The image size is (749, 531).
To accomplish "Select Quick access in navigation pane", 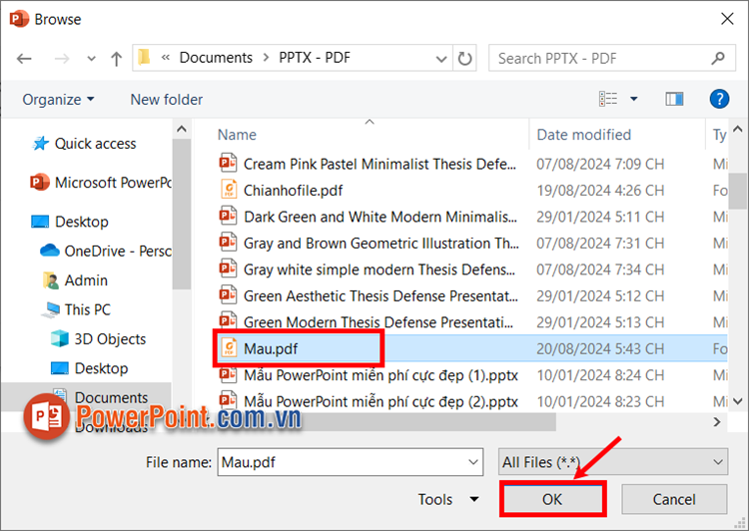I will coord(84,144).
